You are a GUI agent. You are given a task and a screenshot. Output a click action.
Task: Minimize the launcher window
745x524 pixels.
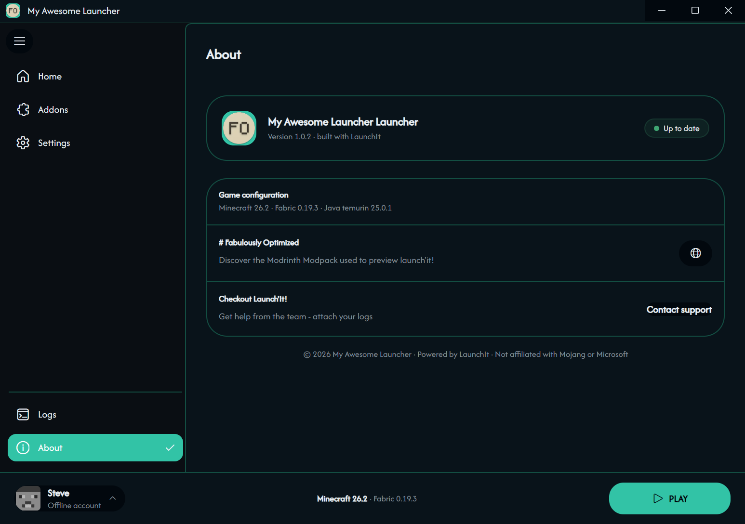click(662, 11)
